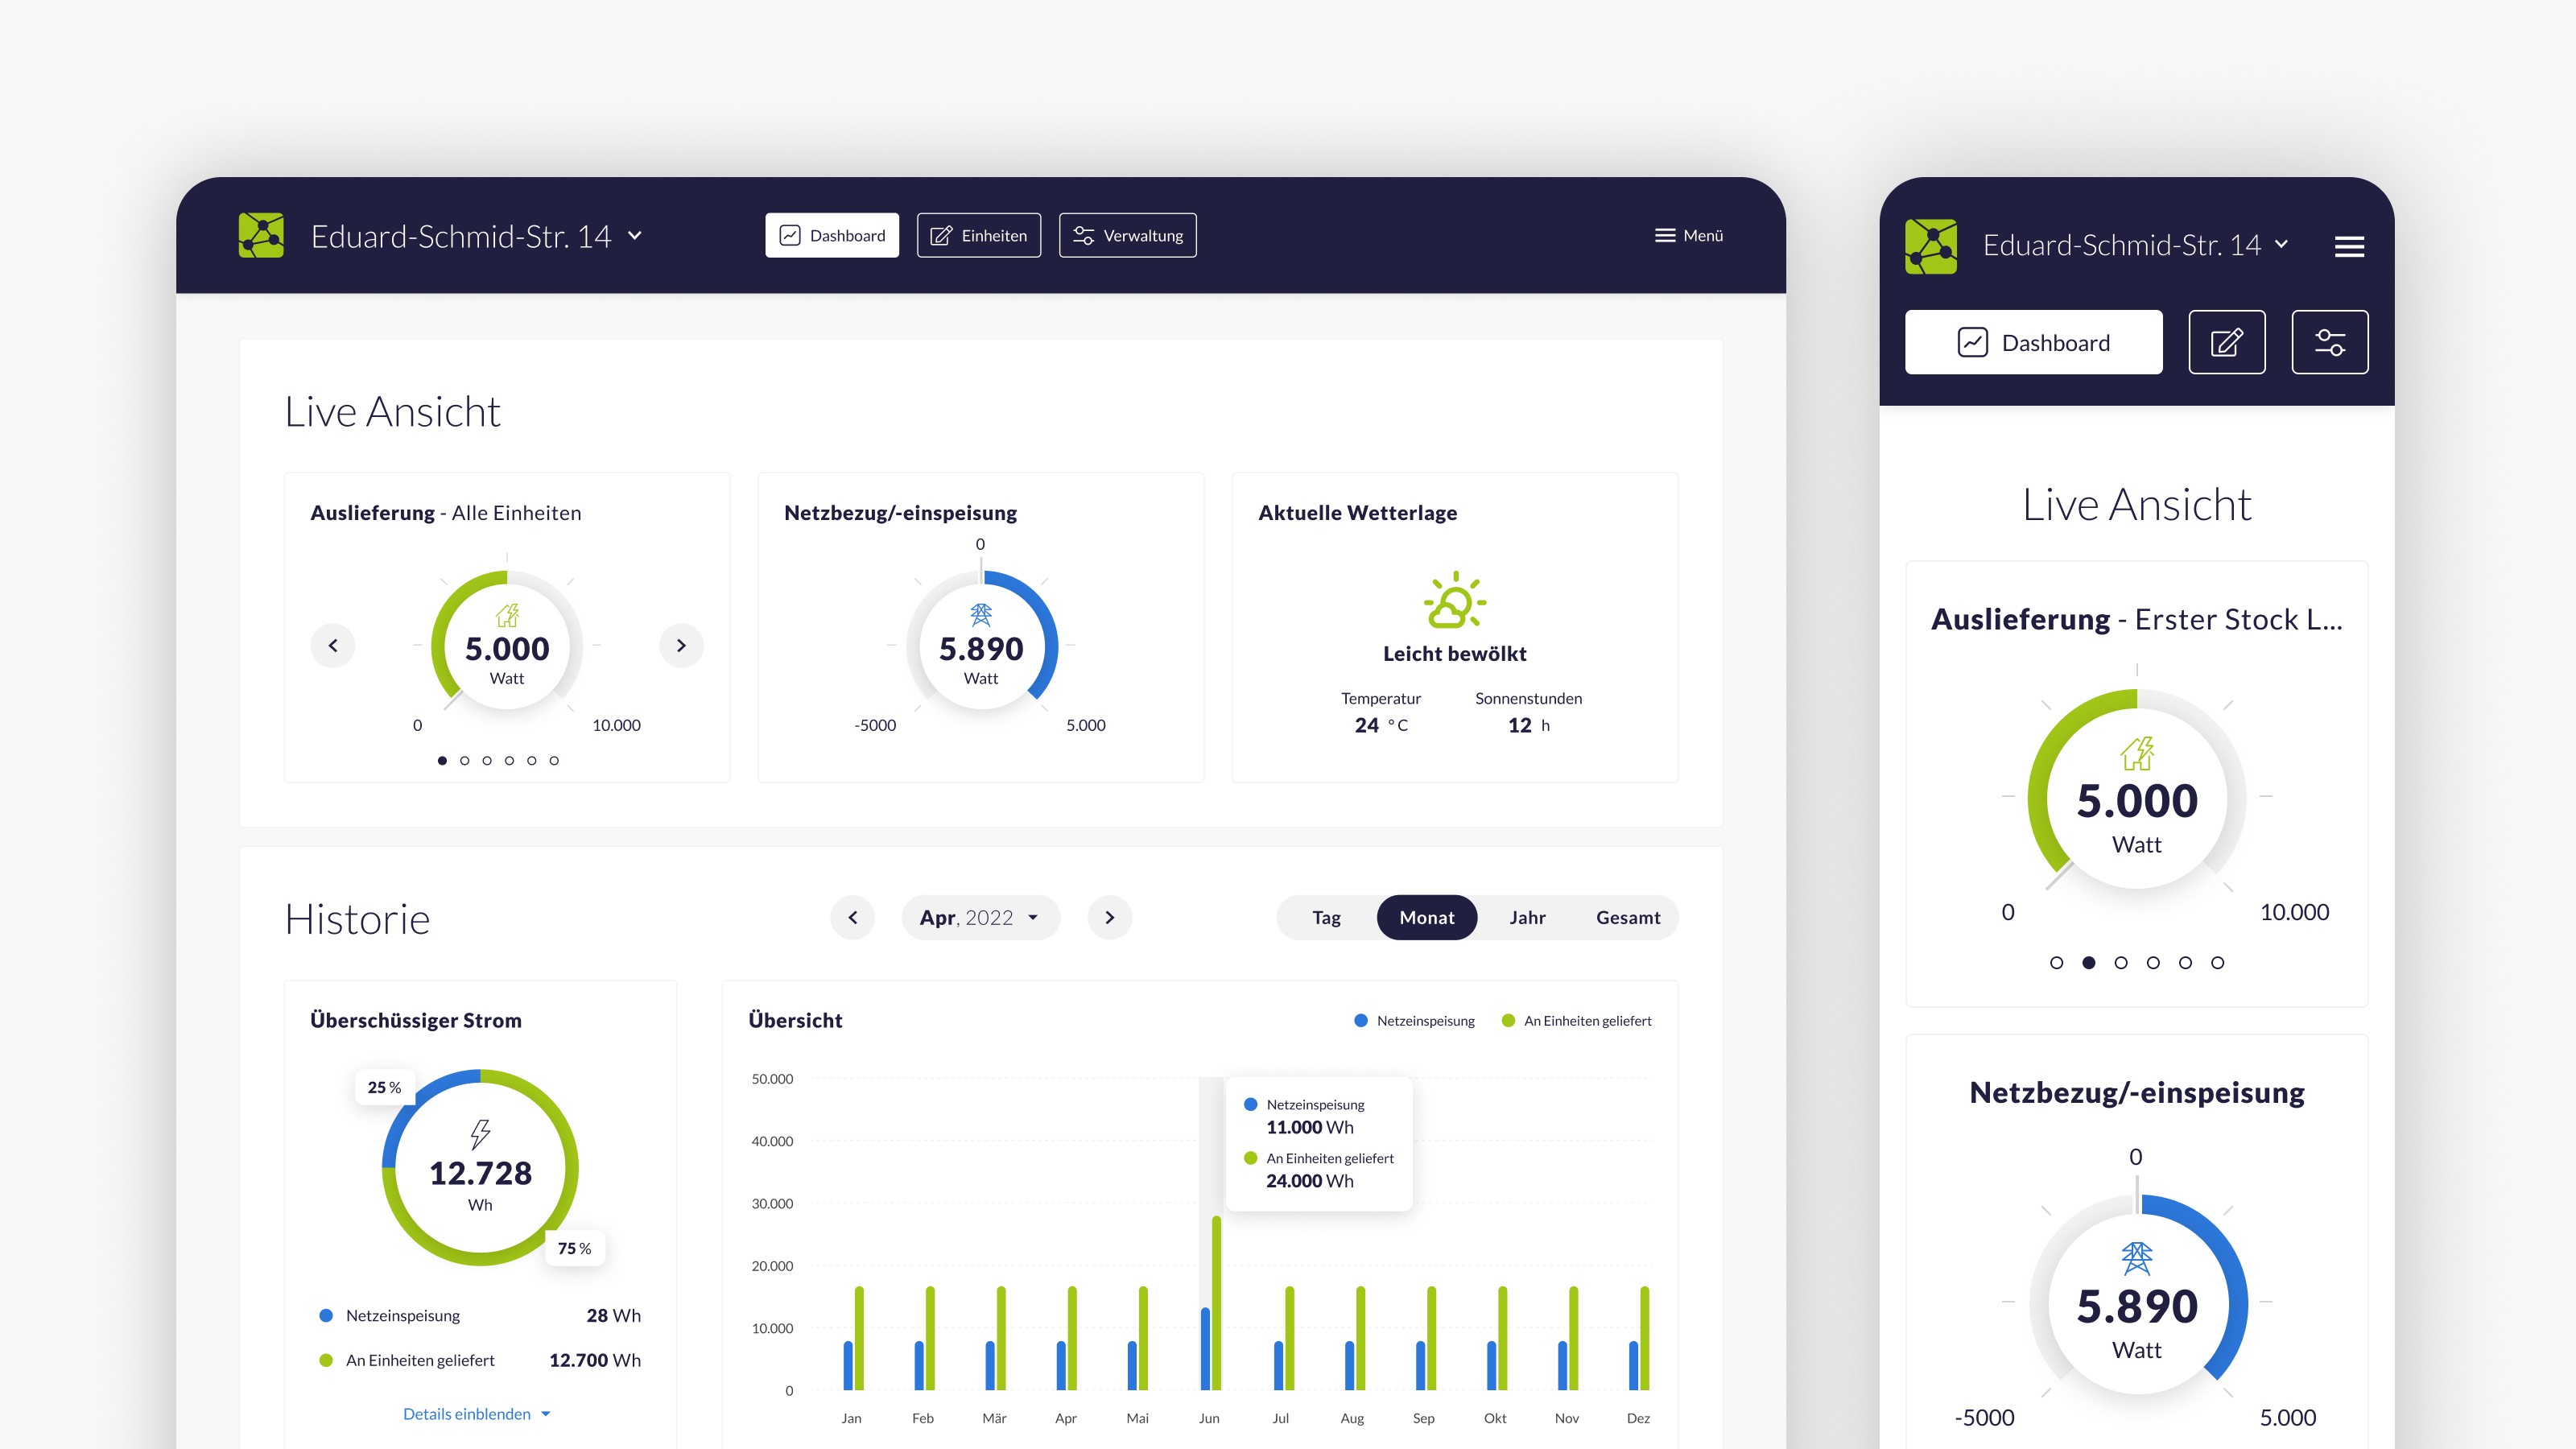Switch the history view to Jahr

coord(1527,917)
